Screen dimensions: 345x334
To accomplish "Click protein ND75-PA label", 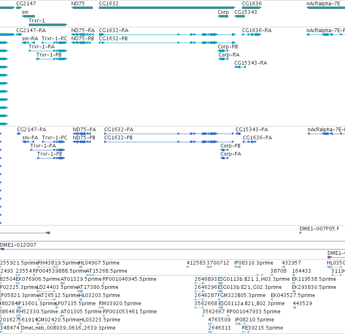I will point(84,130).
